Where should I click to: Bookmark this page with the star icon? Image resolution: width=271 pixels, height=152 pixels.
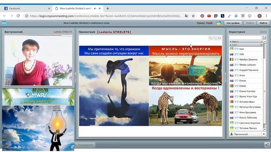click(x=193, y=16)
